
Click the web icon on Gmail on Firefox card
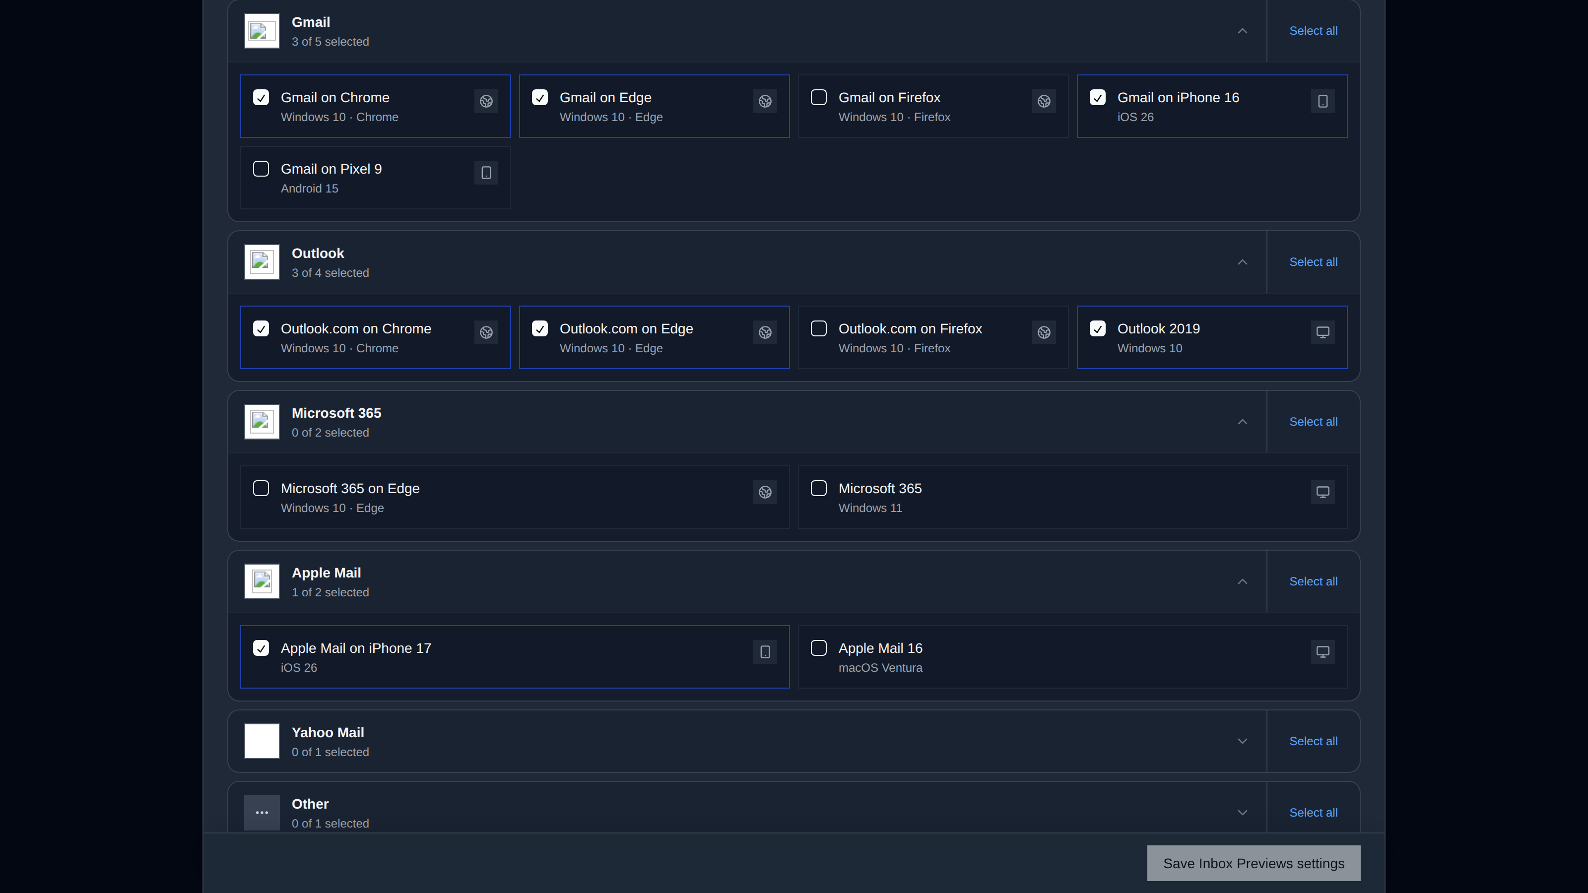click(1044, 101)
